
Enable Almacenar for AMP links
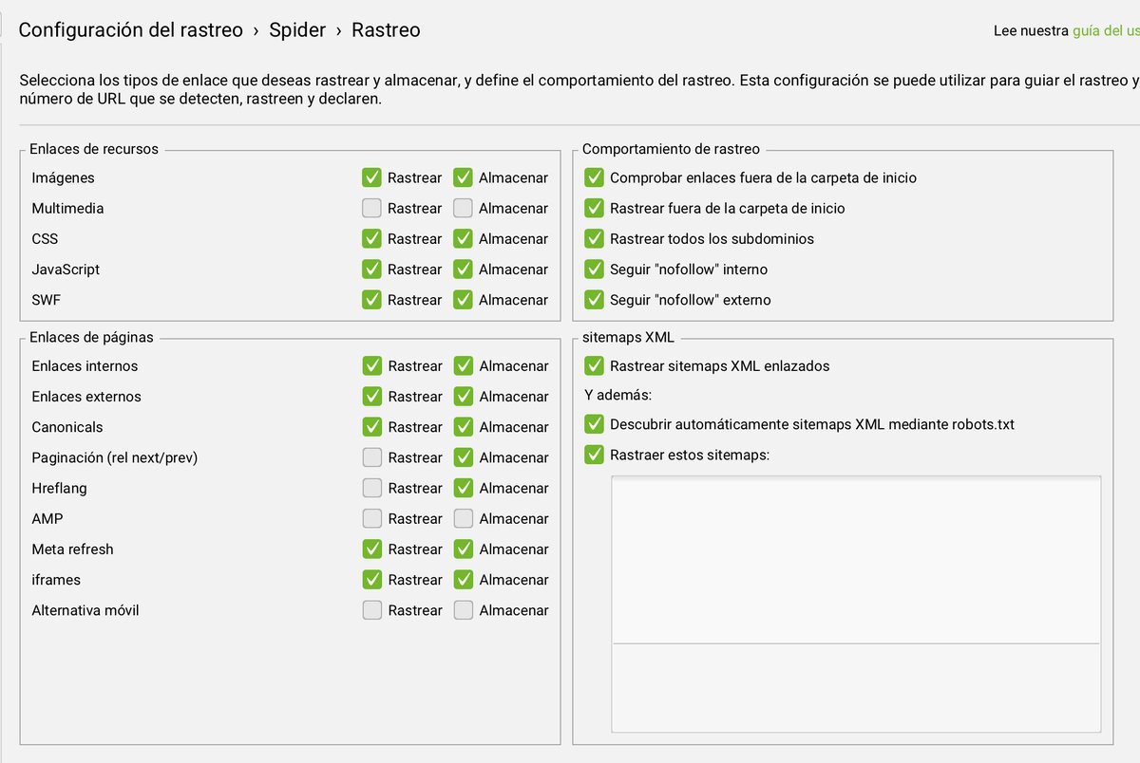coord(464,518)
